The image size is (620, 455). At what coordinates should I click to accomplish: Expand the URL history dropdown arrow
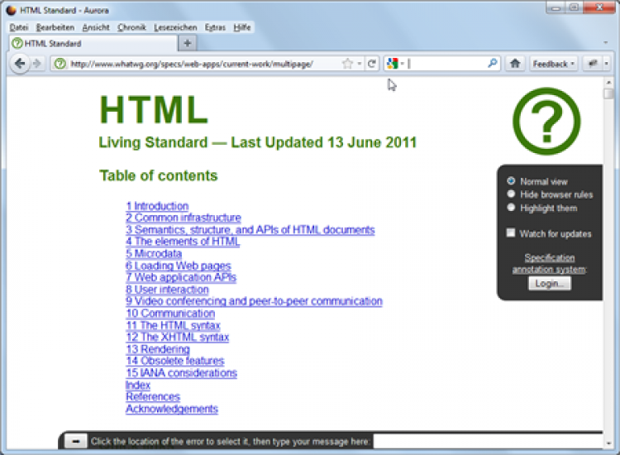point(360,64)
